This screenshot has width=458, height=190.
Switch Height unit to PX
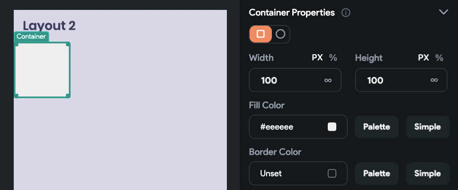tap(423, 58)
